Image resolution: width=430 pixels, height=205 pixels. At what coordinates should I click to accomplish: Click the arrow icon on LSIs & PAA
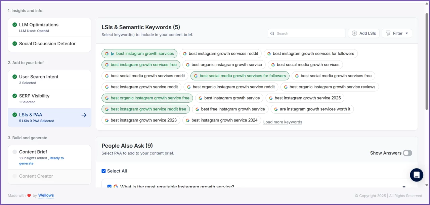(84, 115)
